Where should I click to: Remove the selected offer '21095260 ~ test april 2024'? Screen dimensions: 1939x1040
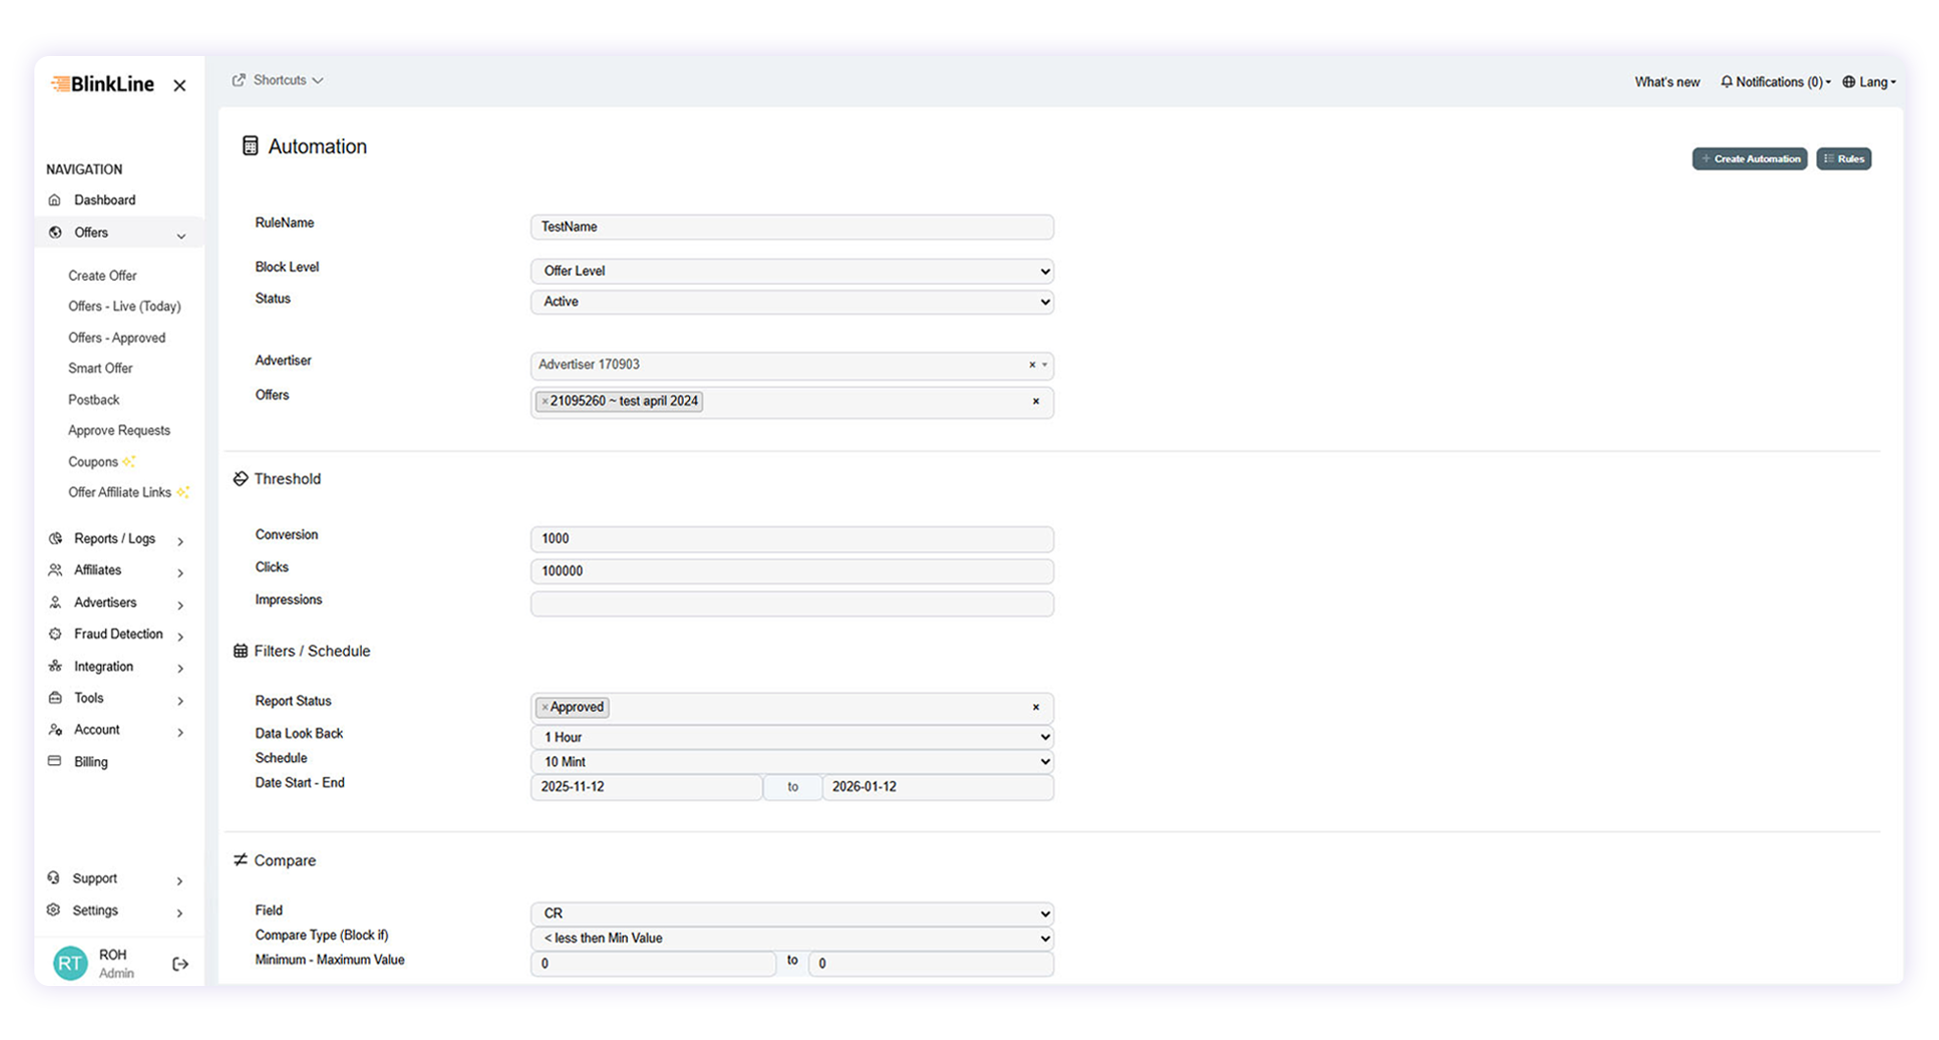(x=543, y=401)
